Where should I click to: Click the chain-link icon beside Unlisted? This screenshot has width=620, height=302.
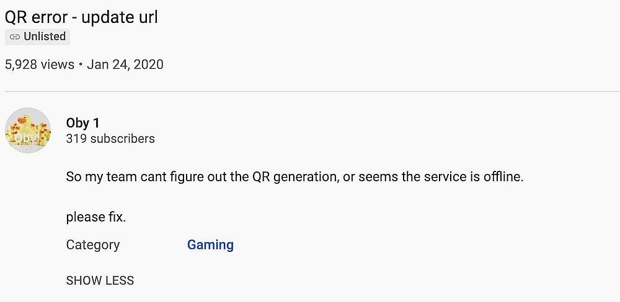point(15,37)
